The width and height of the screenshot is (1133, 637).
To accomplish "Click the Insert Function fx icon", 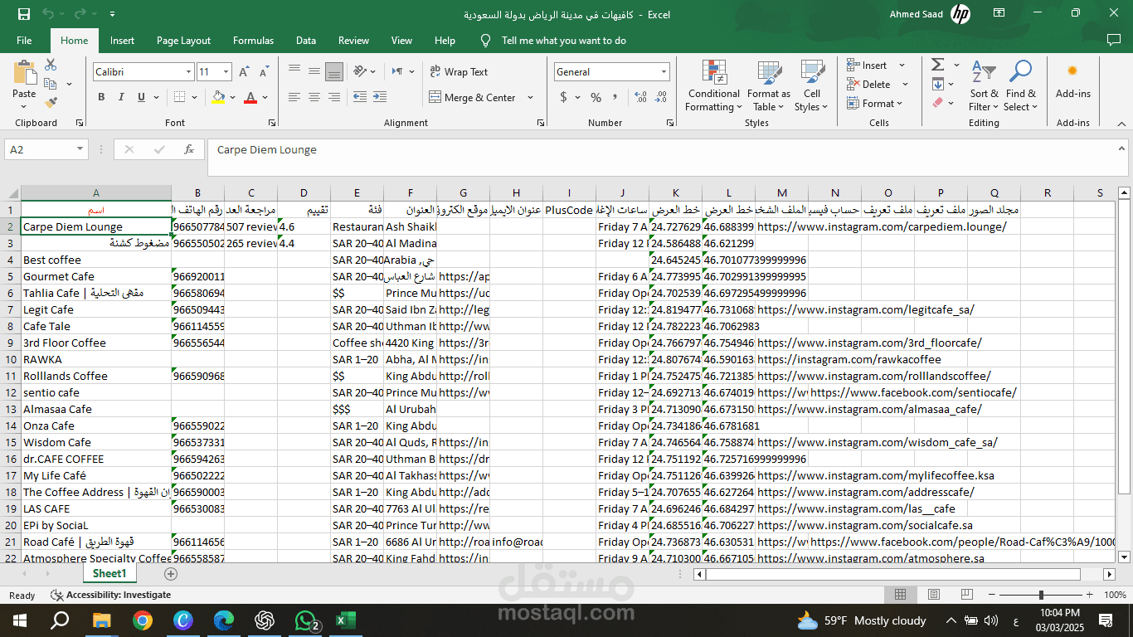I will tap(189, 149).
